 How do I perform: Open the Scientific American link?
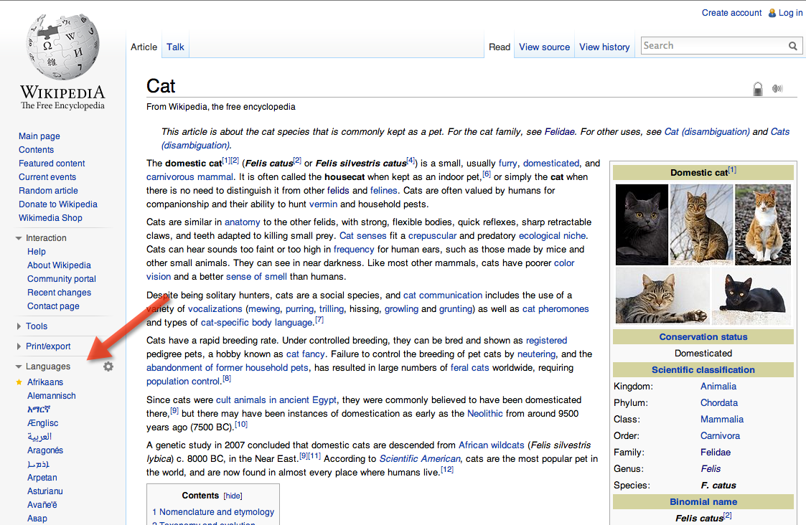click(420, 459)
